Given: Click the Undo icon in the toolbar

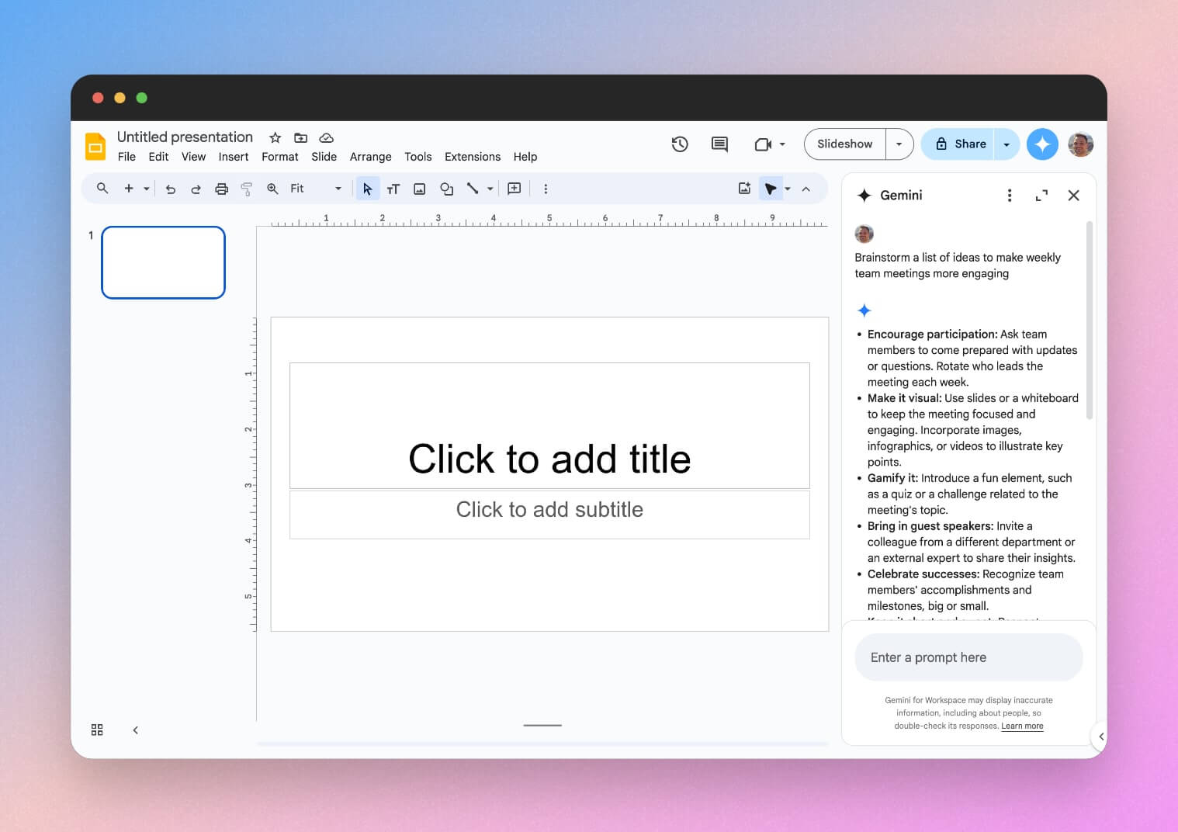Looking at the screenshot, I should tap(171, 189).
